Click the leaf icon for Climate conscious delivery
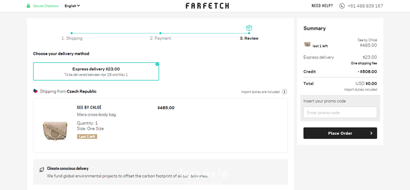 42,170
